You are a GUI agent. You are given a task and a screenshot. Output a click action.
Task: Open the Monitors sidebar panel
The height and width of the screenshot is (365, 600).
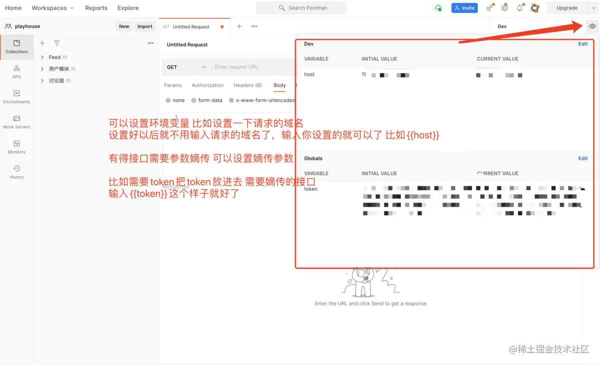click(x=16, y=147)
